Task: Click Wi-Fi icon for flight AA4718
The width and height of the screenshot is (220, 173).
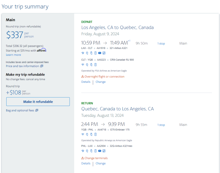Action: [83, 134]
